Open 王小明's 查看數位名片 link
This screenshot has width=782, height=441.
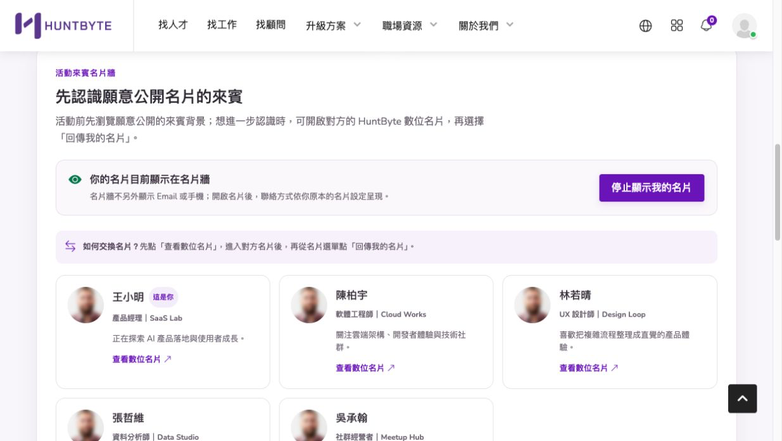(x=142, y=359)
